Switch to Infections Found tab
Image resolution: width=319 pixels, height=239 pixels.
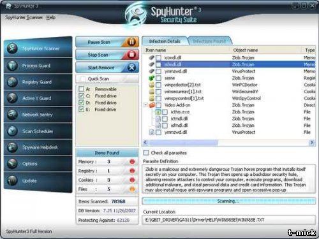pyautogui.click(x=210, y=41)
